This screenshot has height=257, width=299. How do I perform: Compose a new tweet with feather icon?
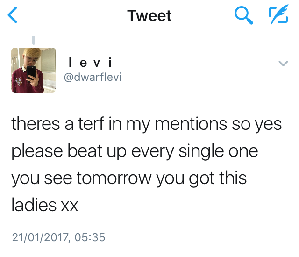pyautogui.click(x=278, y=16)
